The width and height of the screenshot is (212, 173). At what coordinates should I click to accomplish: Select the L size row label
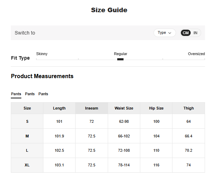pos(27,150)
